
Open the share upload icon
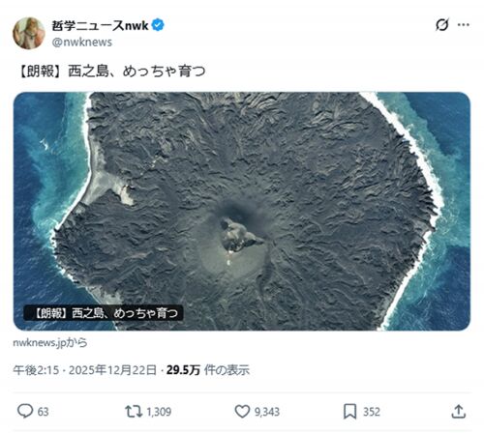coord(459,412)
